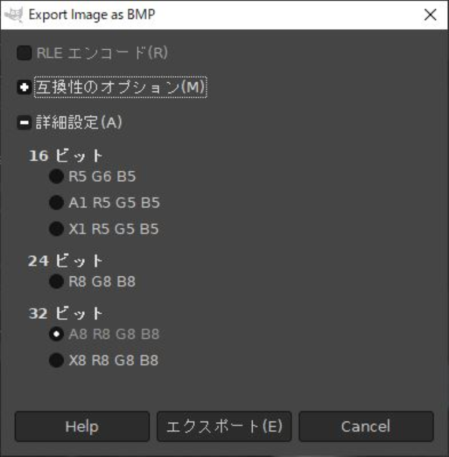Click the 詳細設定(A) label text
Image resolution: width=449 pixels, height=457 pixels.
(x=79, y=123)
